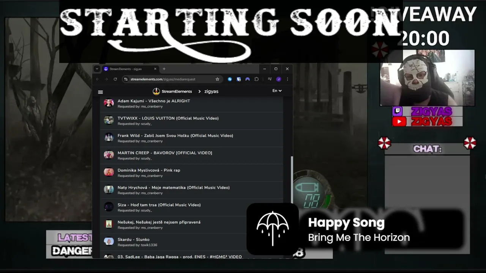View site information for streamelements.com
The height and width of the screenshot is (273, 486).
click(126, 79)
